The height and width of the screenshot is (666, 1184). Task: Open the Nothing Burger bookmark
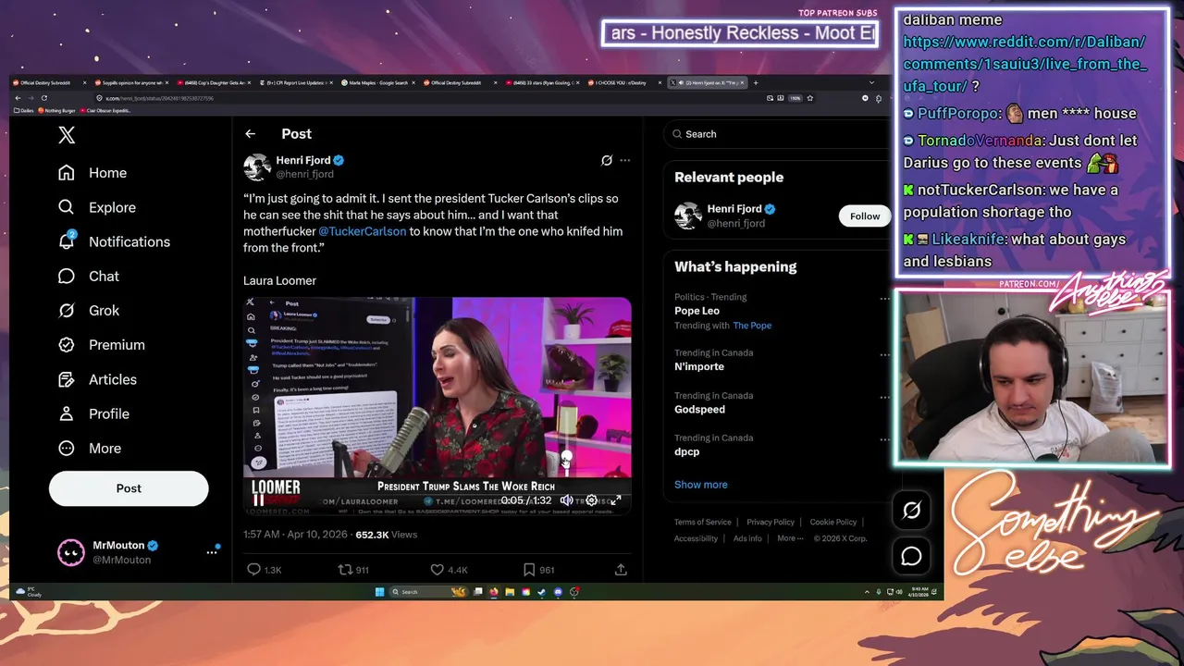[x=57, y=110]
